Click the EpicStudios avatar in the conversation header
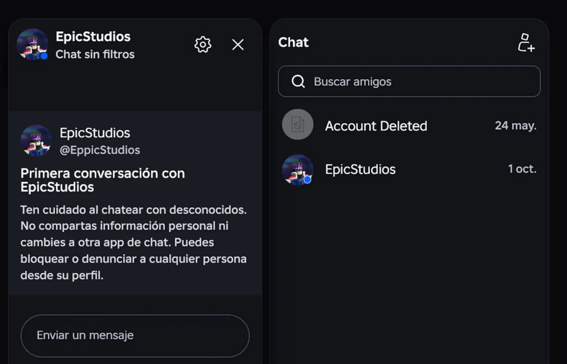 [32, 44]
